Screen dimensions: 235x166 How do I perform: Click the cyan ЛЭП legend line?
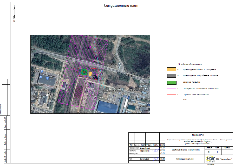click(x=172, y=99)
